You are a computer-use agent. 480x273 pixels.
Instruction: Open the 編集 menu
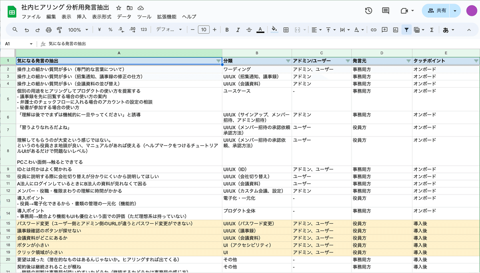click(51, 17)
